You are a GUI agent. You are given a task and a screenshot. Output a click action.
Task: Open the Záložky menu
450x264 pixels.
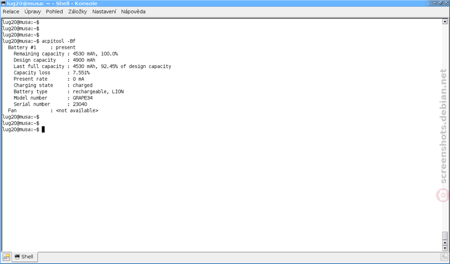pyautogui.click(x=78, y=12)
